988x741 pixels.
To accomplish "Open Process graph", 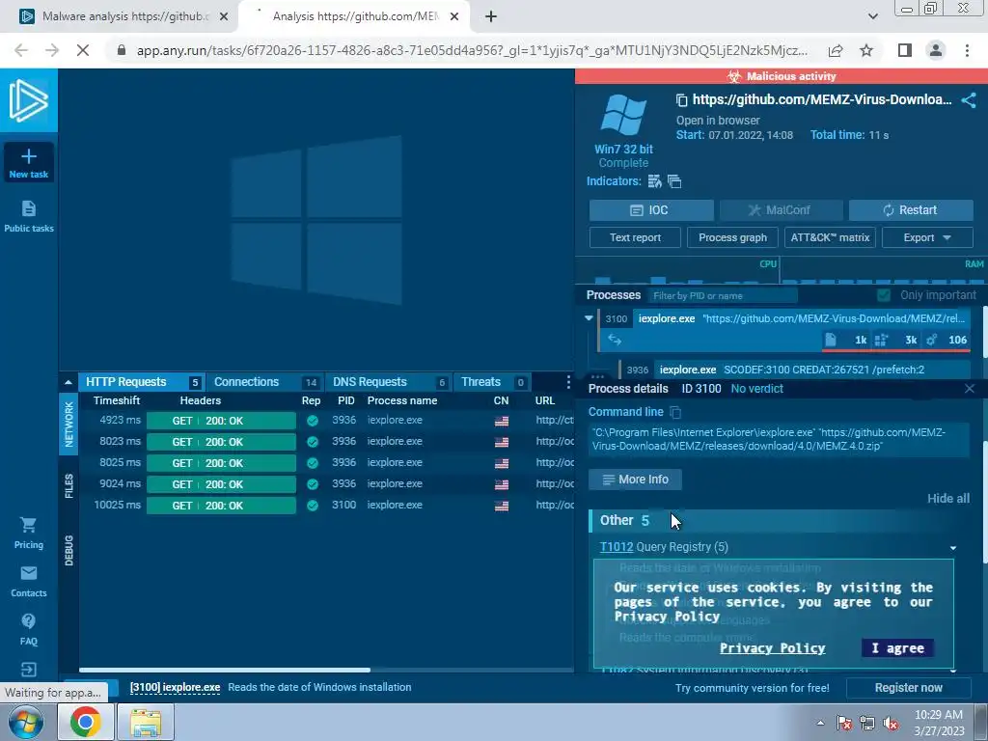I will (x=732, y=237).
